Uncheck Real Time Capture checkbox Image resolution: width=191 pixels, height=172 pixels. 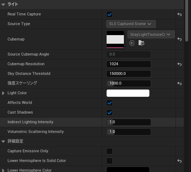tap(110, 14)
